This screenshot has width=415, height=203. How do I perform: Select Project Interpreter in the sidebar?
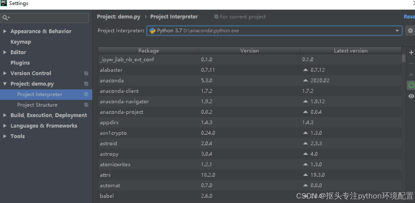tap(46, 94)
